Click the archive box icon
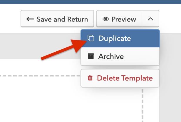The width and height of the screenshot is (181, 122). [x=91, y=56]
